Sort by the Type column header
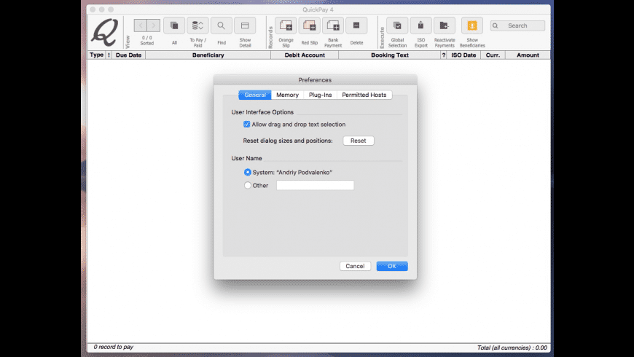The width and height of the screenshot is (634, 357). (x=97, y=55)
